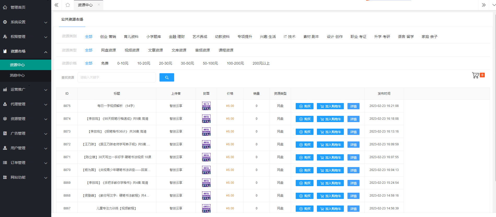
Task: Open the shopping cart icon
Action: pos(476,75)
